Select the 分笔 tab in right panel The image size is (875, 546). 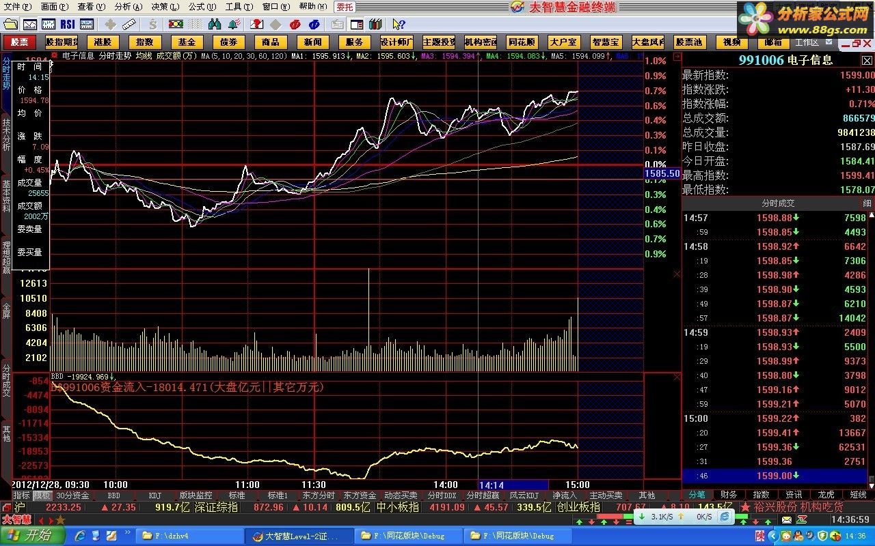[x=697, y=495]
